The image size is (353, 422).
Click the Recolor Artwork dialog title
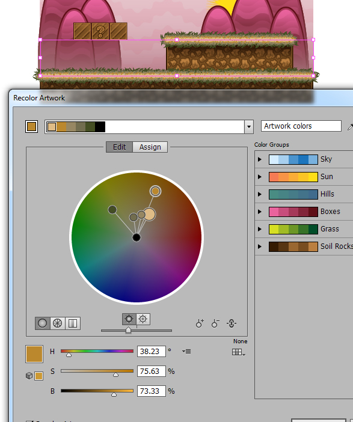(39, 98)
